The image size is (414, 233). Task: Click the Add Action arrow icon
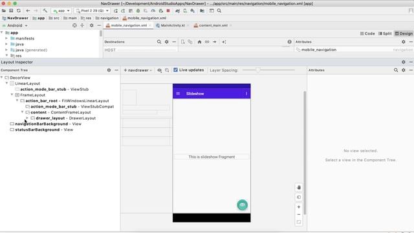click(215, 41)
